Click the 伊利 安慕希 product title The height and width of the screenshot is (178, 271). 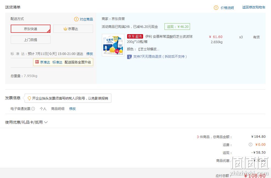point(160,39)
